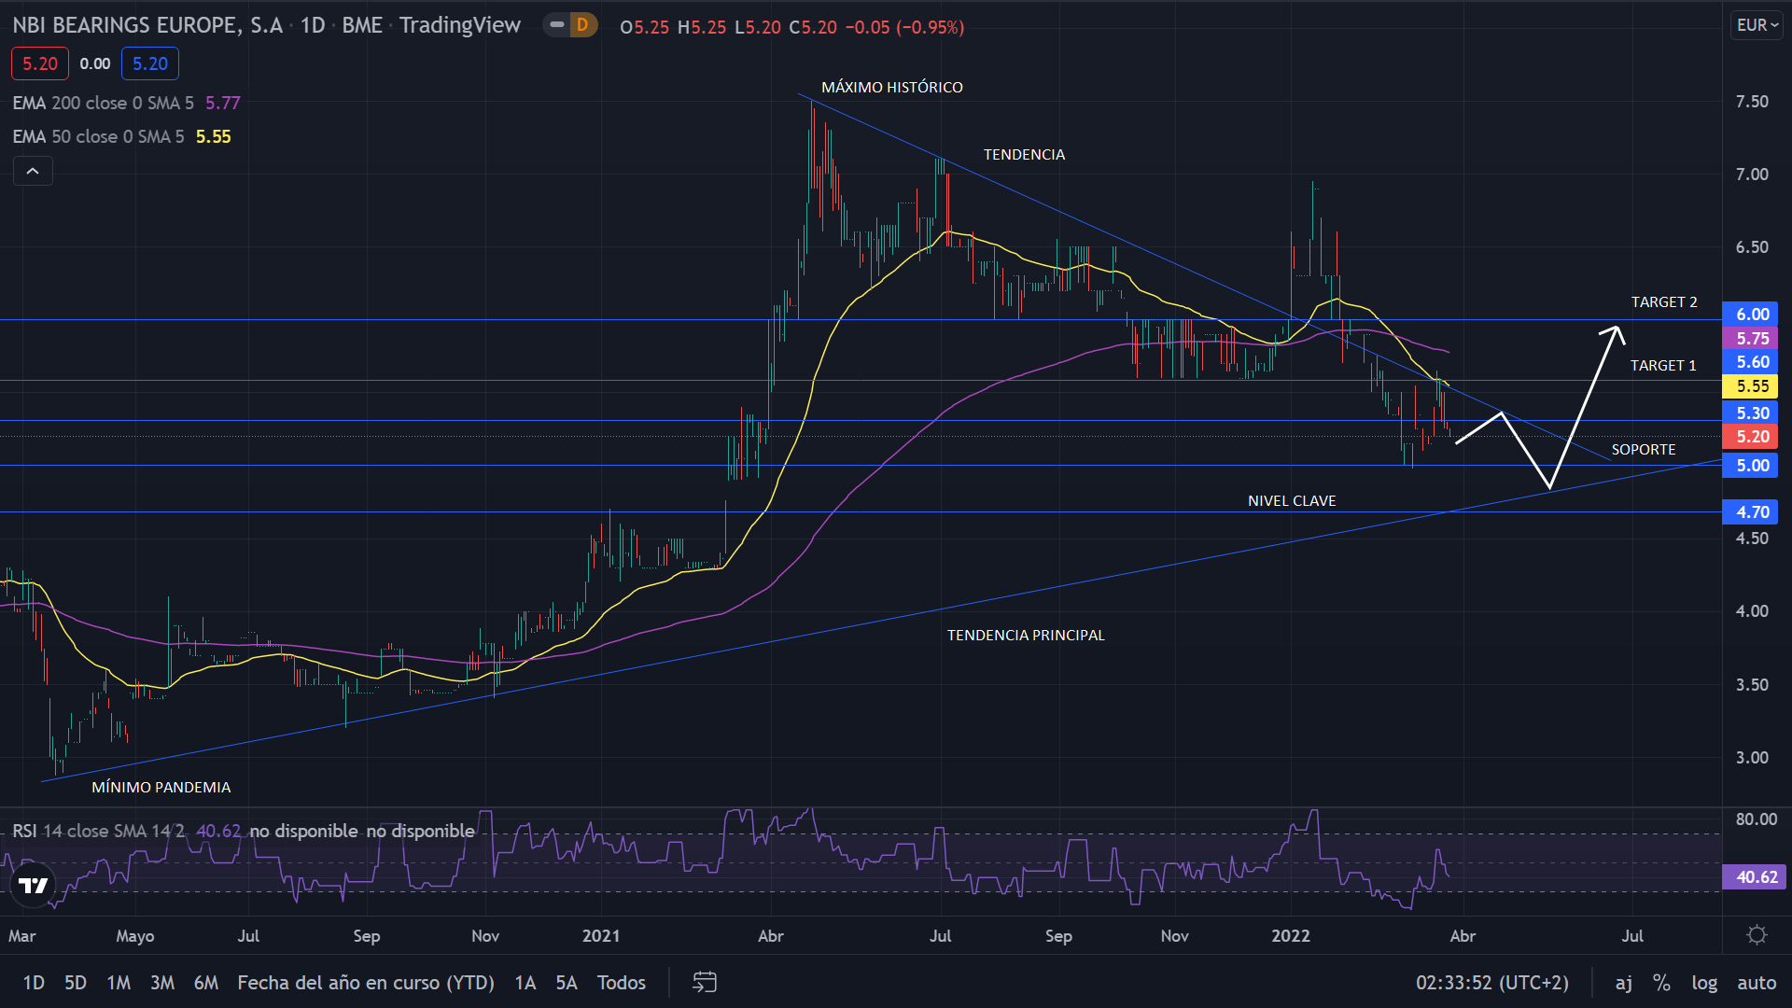
Task: Click the red 5.20 sell price button
Action: tap(40, 63)
